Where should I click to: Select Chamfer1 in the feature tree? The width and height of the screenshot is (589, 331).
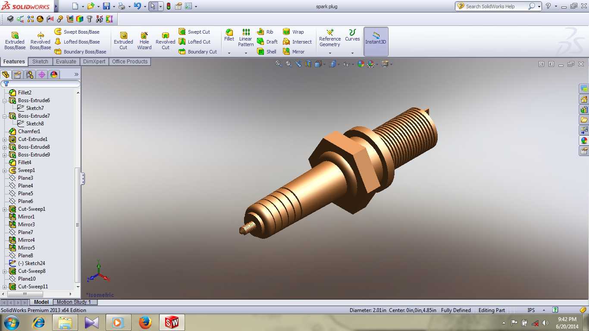[29, 131]
